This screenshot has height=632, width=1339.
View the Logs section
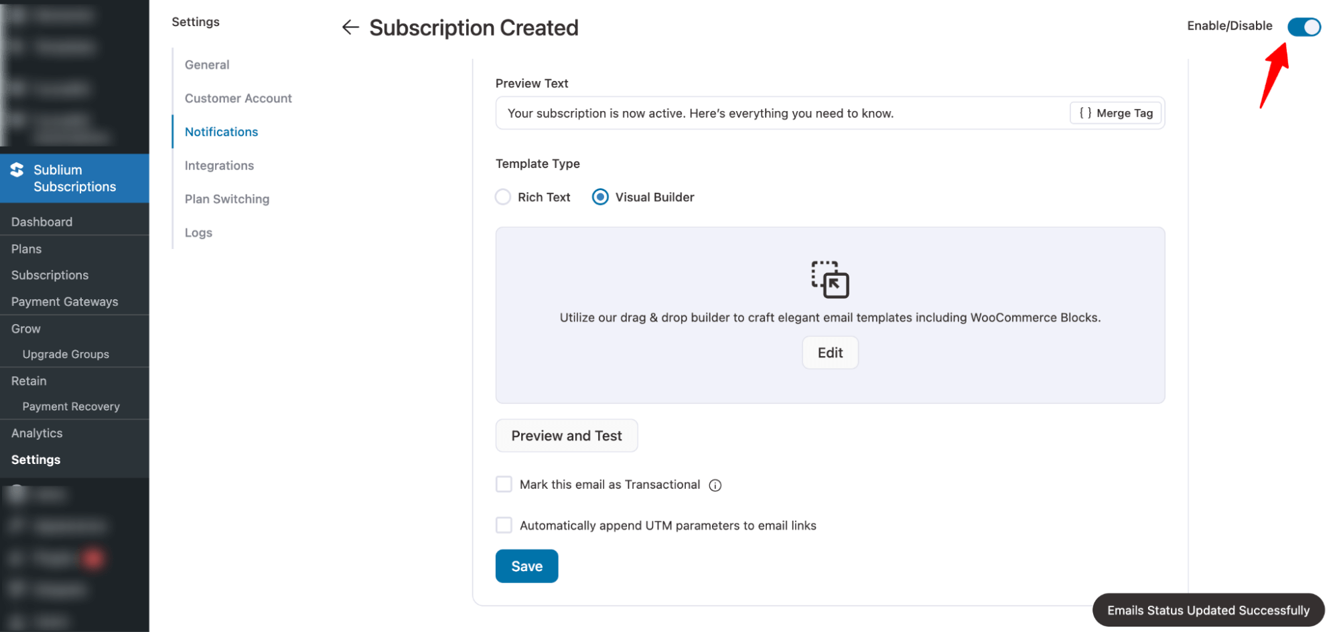point(198,232)
